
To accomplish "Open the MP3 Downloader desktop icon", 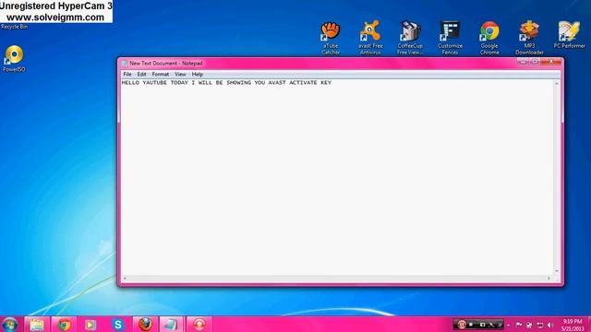I will click(x=529, y=38).
